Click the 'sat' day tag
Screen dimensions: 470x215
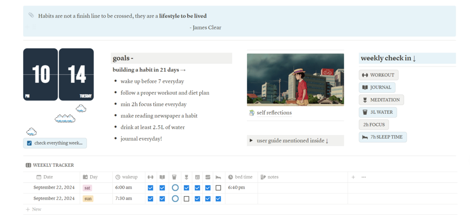point(87,188)
